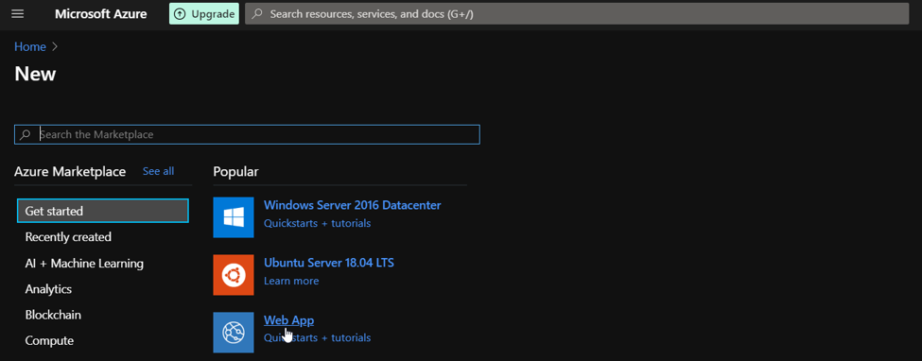Open the Web App link

point(288,320)
